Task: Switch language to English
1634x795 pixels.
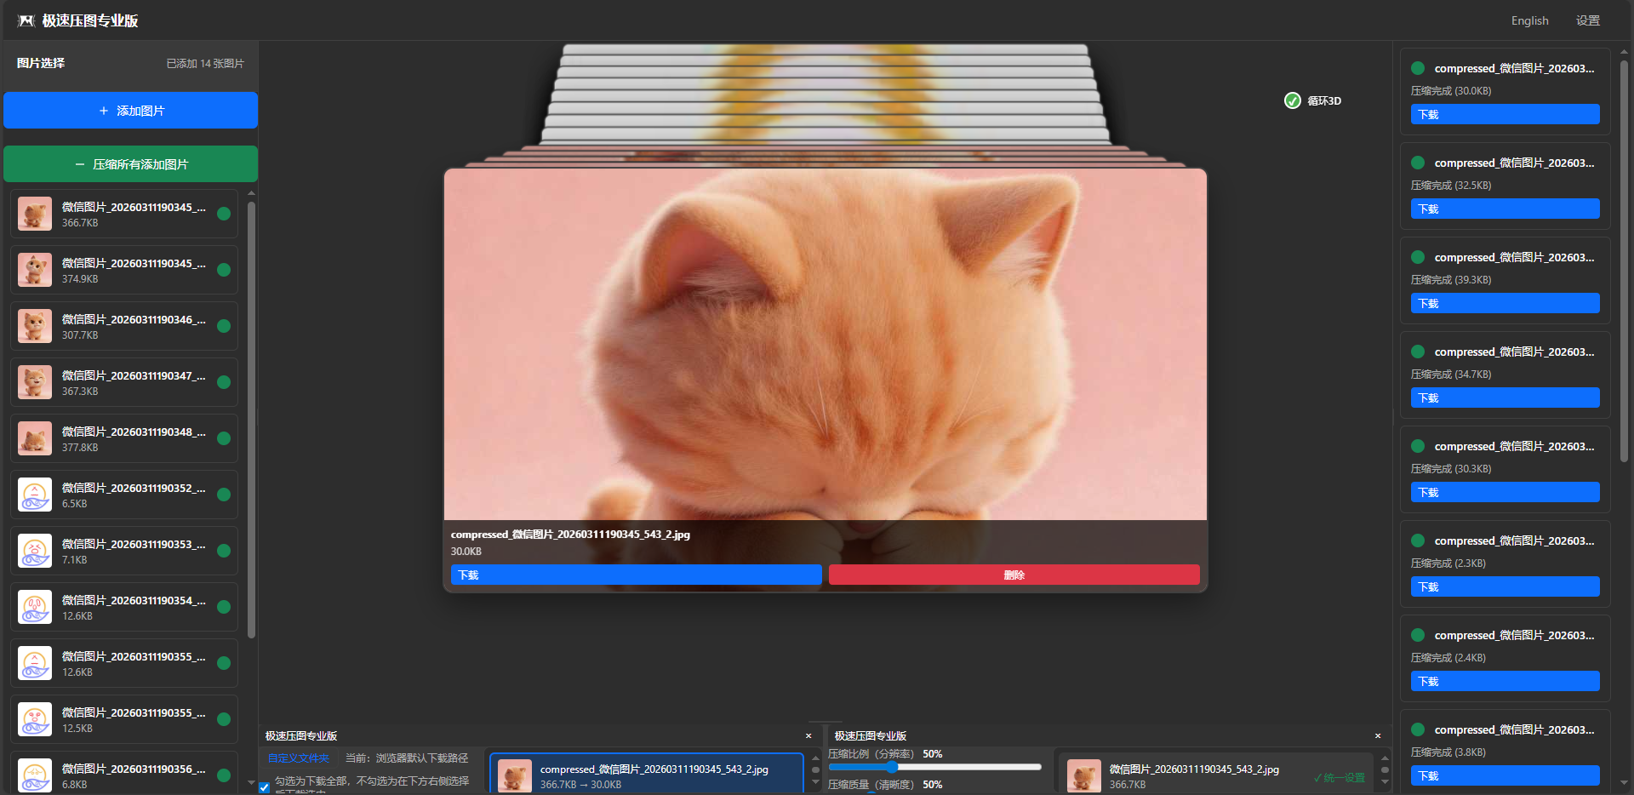Action: click(x=1529, y=20)
